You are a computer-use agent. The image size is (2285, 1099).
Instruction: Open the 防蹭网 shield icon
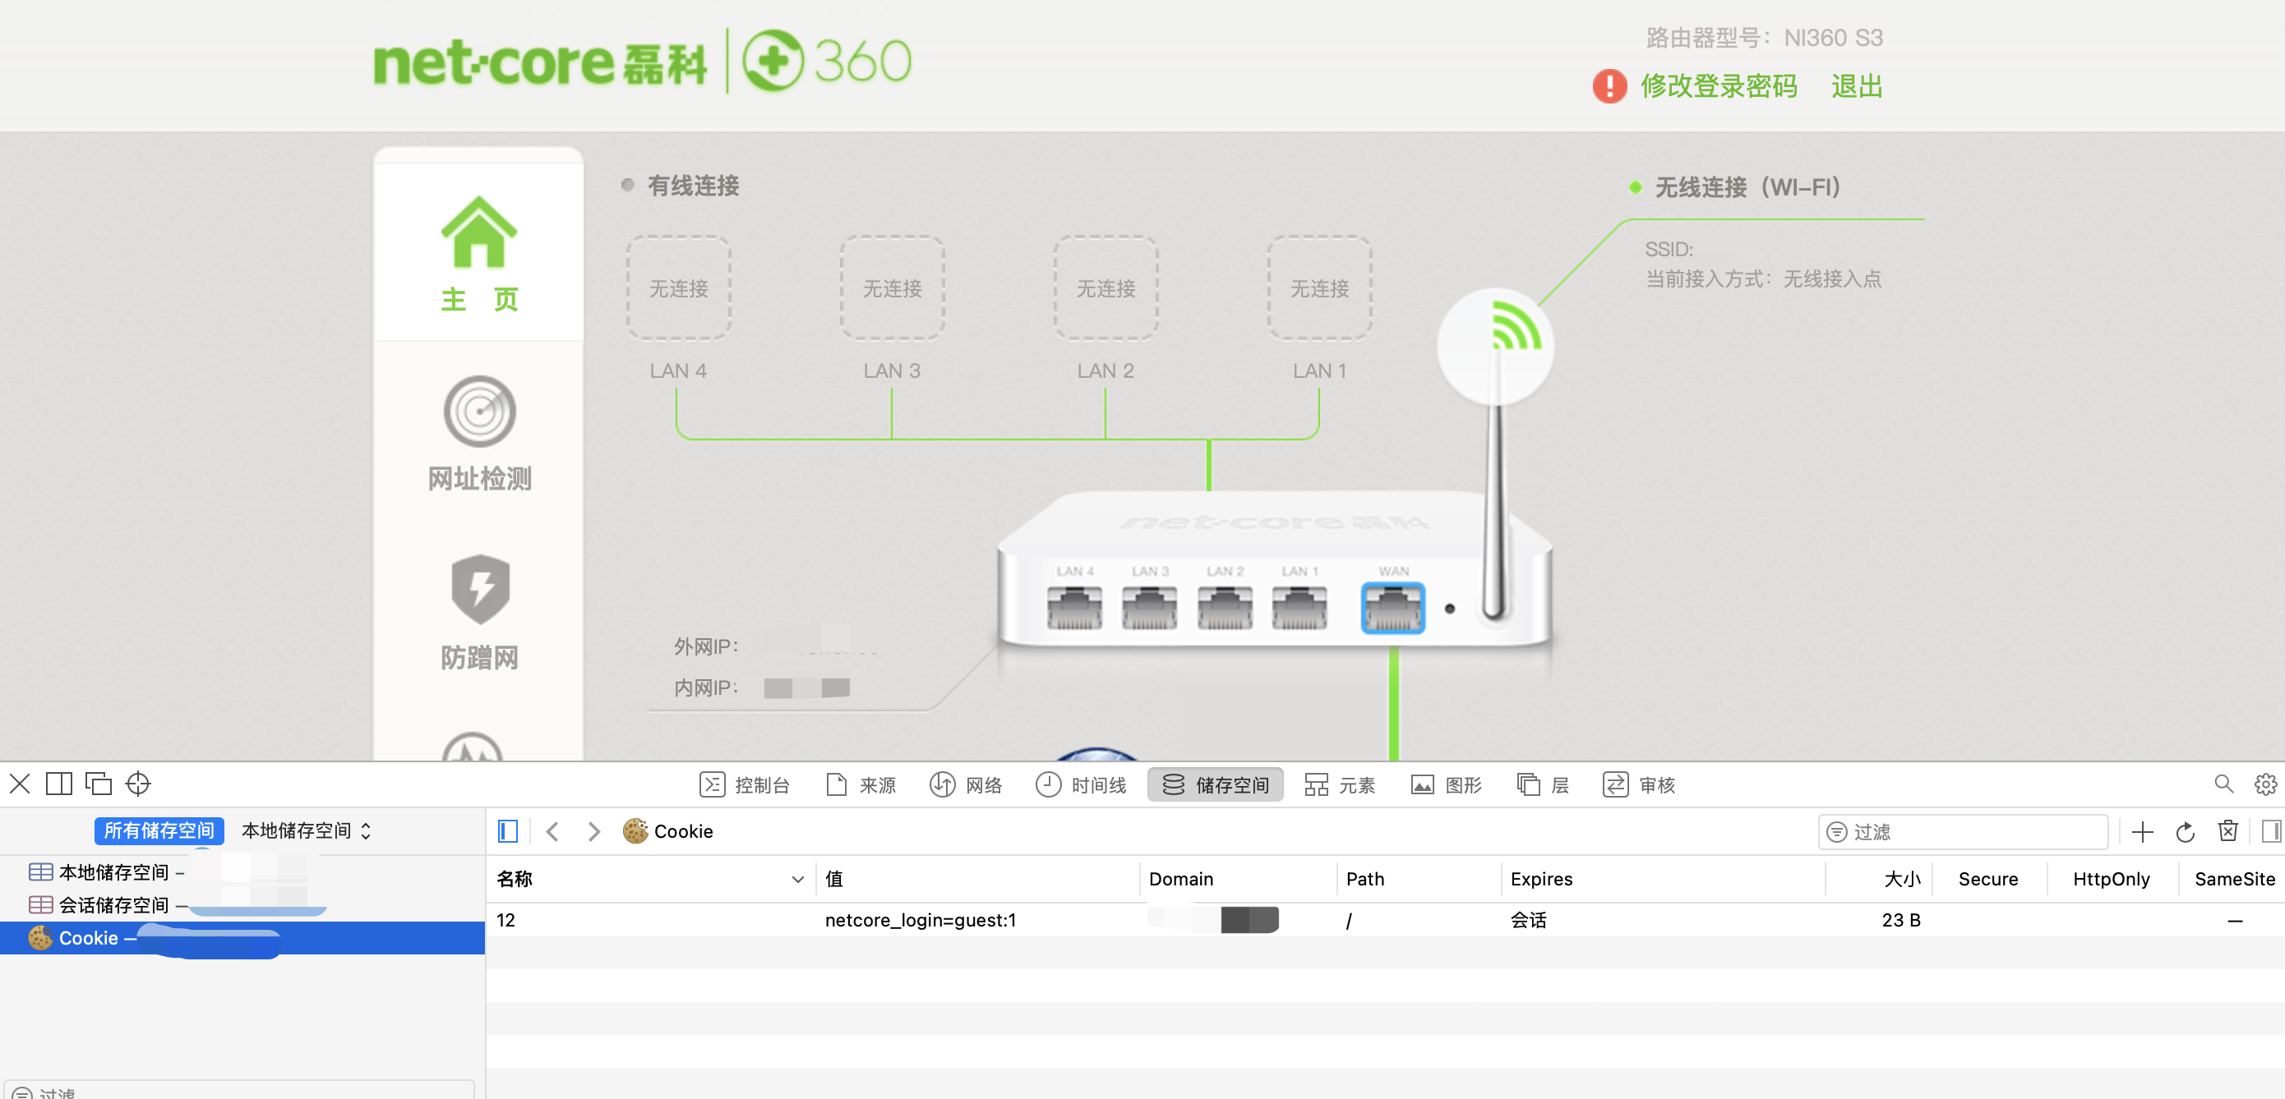[x=479, y=590]
